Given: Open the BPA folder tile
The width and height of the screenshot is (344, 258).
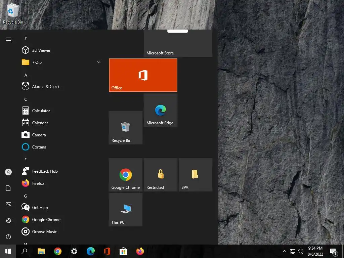Looking at the screenshot, I should coord(196,175).
